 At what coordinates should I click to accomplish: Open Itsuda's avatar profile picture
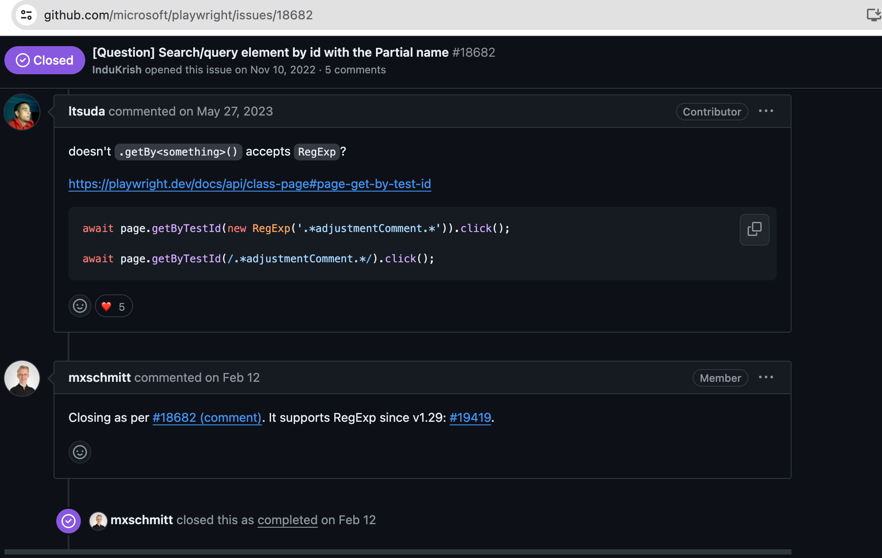[x=22, y=112]
